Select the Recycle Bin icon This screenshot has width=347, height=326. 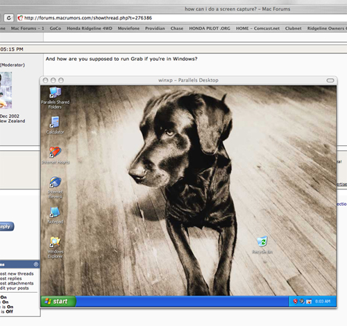tap(262, 245)
